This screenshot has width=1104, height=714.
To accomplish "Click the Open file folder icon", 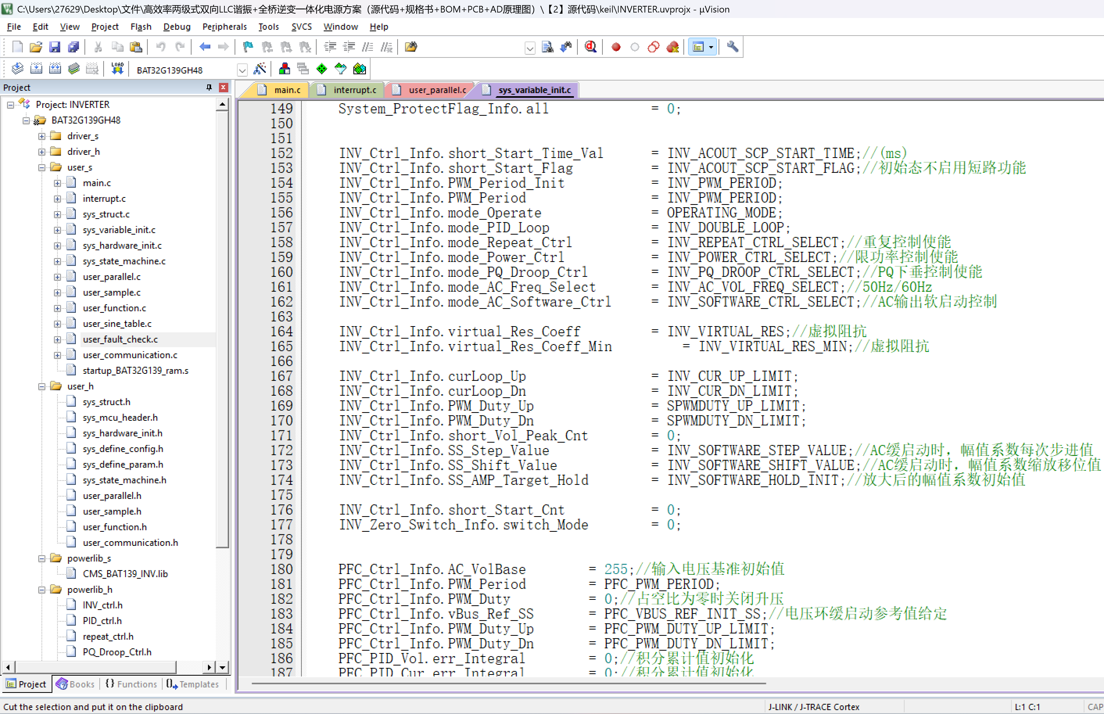I will click(36, 47).
